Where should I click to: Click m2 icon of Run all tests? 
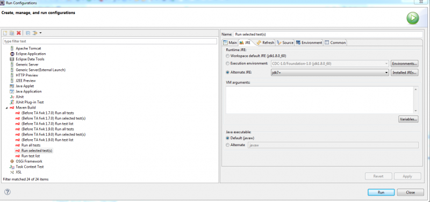tap(18, 145)
